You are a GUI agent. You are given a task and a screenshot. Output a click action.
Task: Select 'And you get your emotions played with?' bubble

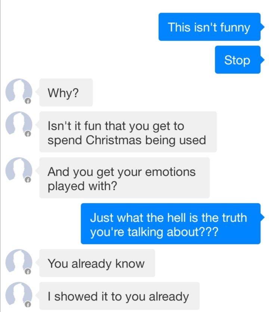(124, 178)
